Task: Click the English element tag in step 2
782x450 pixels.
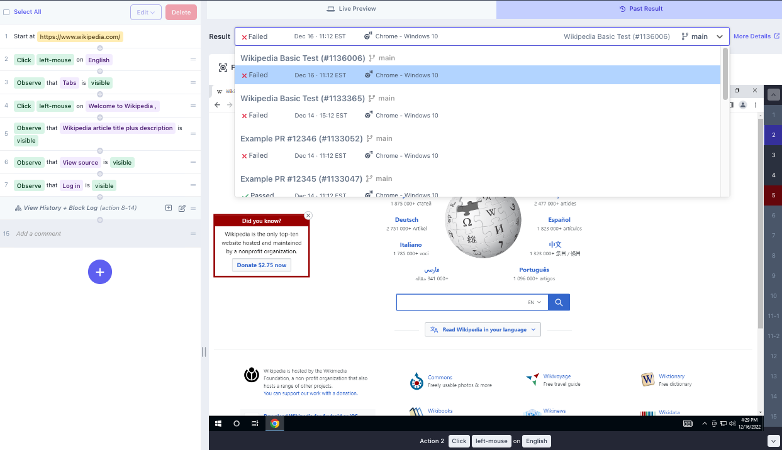Action: (x=99, y=60)
